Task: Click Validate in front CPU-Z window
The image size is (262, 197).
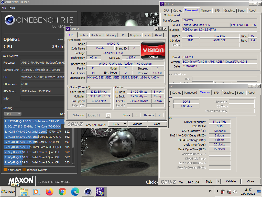Action: point(137,124)
